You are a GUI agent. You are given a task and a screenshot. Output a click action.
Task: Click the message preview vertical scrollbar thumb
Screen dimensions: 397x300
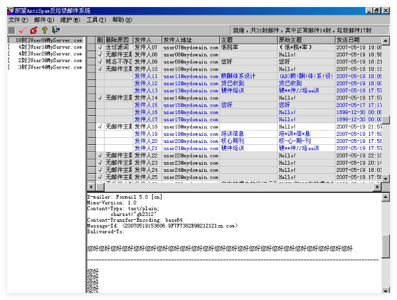coord(385,245)
